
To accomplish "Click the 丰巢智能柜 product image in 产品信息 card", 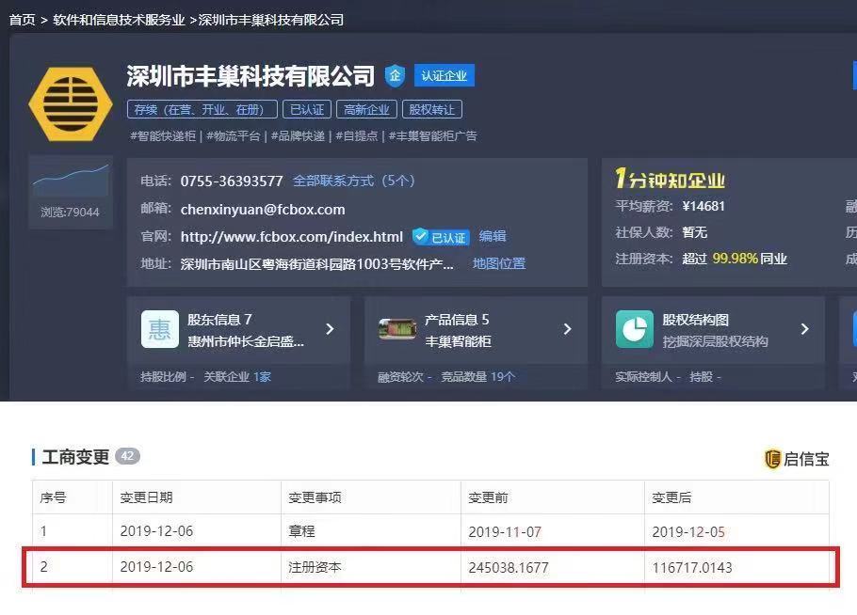I will tap(397, 329).
